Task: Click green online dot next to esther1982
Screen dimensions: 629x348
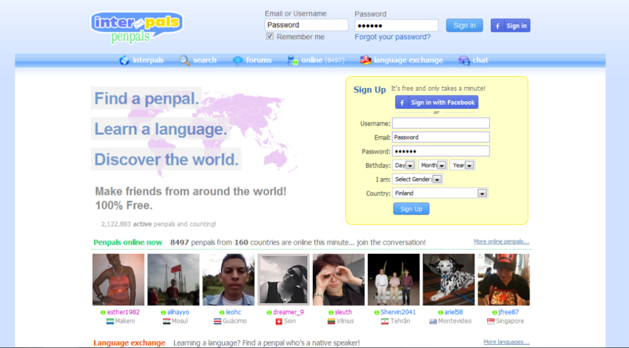Action: click(x=103, y=312)
